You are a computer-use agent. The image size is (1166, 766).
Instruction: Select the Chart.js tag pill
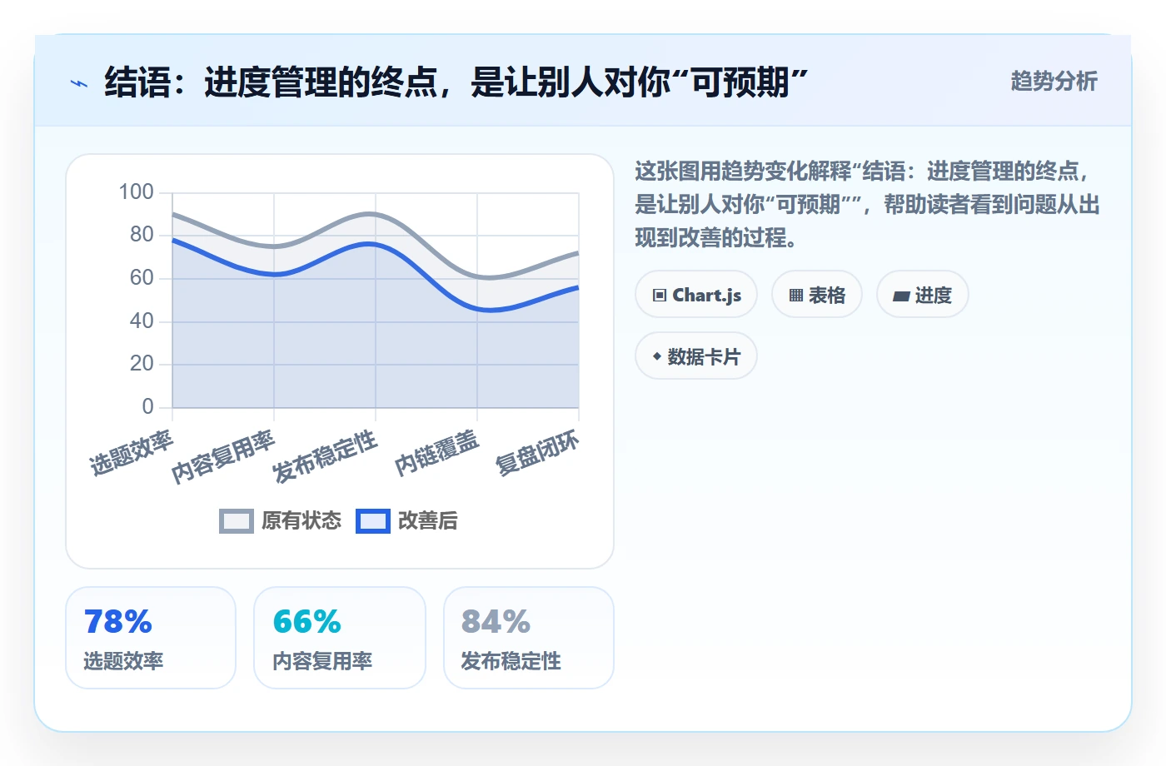696,295
